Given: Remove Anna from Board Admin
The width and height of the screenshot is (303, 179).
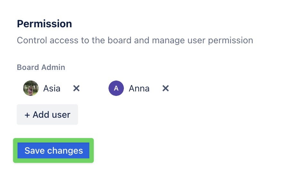Looking at the screenshot, I should click(165, 88).
